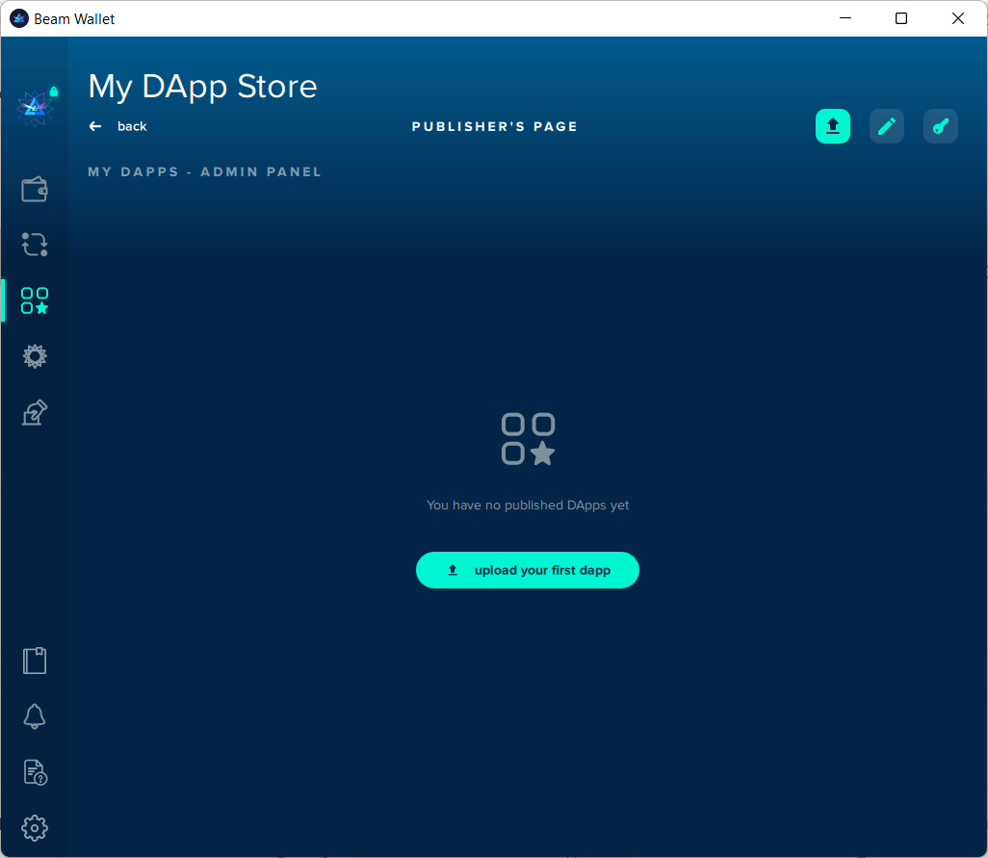Screen dimensions: 988x858
Task: Click the empty DApps placeholder icon
Action: click(528, 439)
